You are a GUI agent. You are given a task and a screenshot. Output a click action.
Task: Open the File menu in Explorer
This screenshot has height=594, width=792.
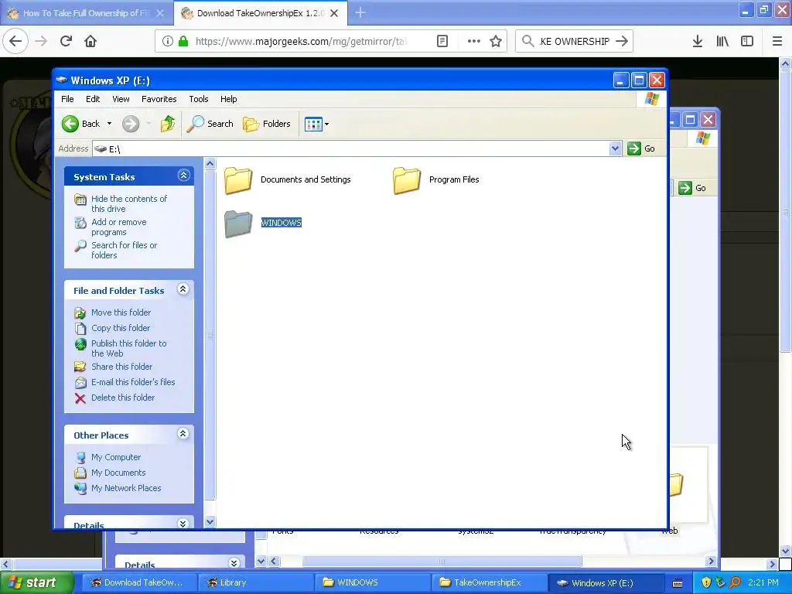tap(67, 99)
